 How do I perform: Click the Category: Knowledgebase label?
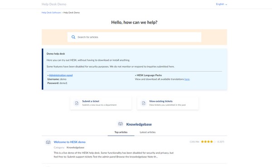pyautogui.click(x=69, y=147)
